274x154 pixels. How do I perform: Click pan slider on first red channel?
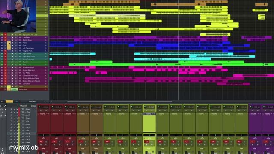44,135
